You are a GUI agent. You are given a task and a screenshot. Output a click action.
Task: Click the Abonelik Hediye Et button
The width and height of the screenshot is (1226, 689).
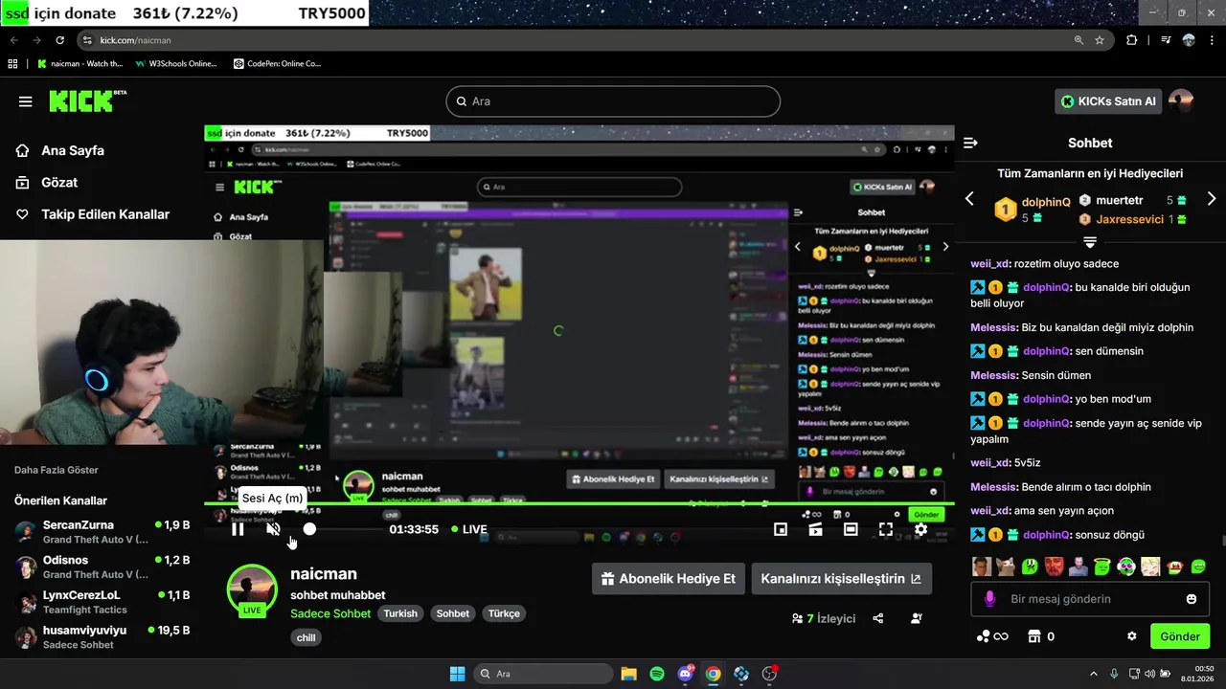(x=669, y=579)
